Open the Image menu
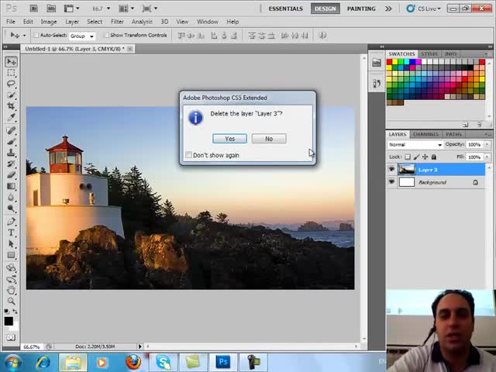 click(x=49, y=22)
